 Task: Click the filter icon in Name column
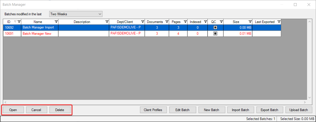pyautogui.click(x=56, y=22)
